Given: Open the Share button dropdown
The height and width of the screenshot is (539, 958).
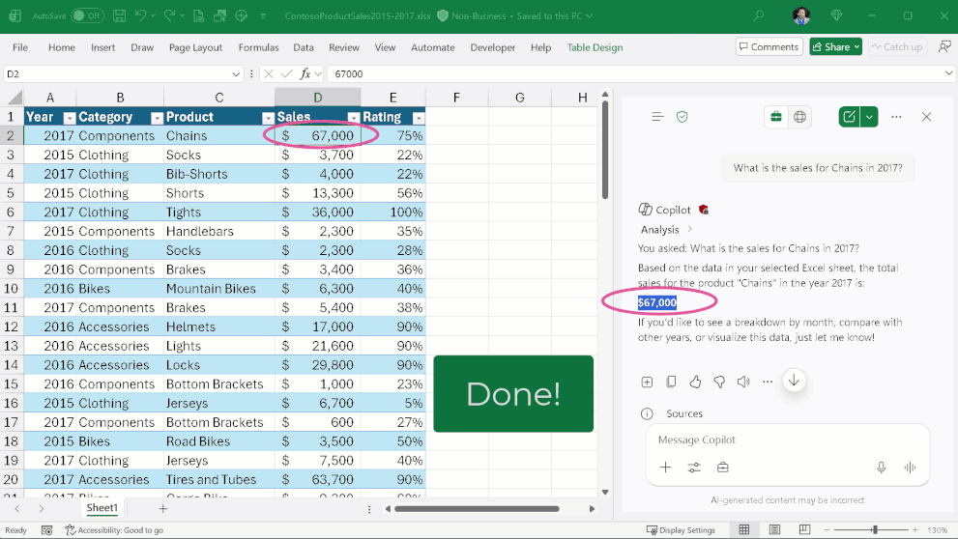Looking at the screenshot, I should [857, 47].
